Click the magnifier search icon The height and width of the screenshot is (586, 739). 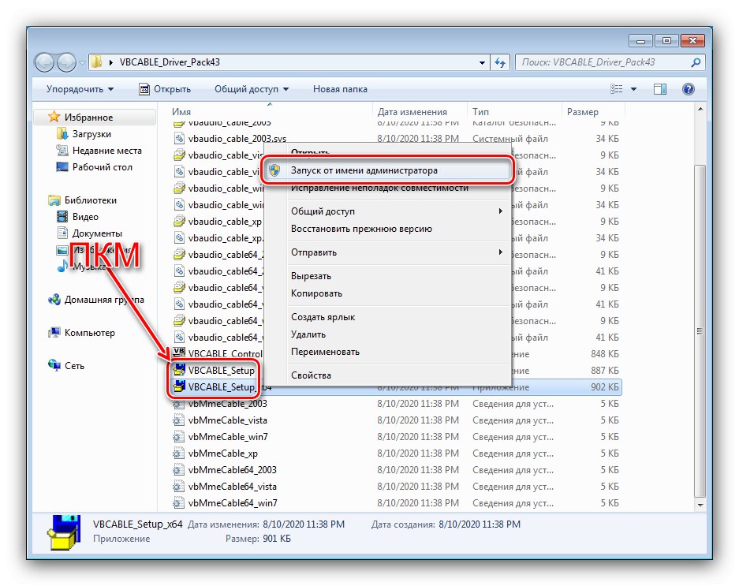(x=696, y=62)
